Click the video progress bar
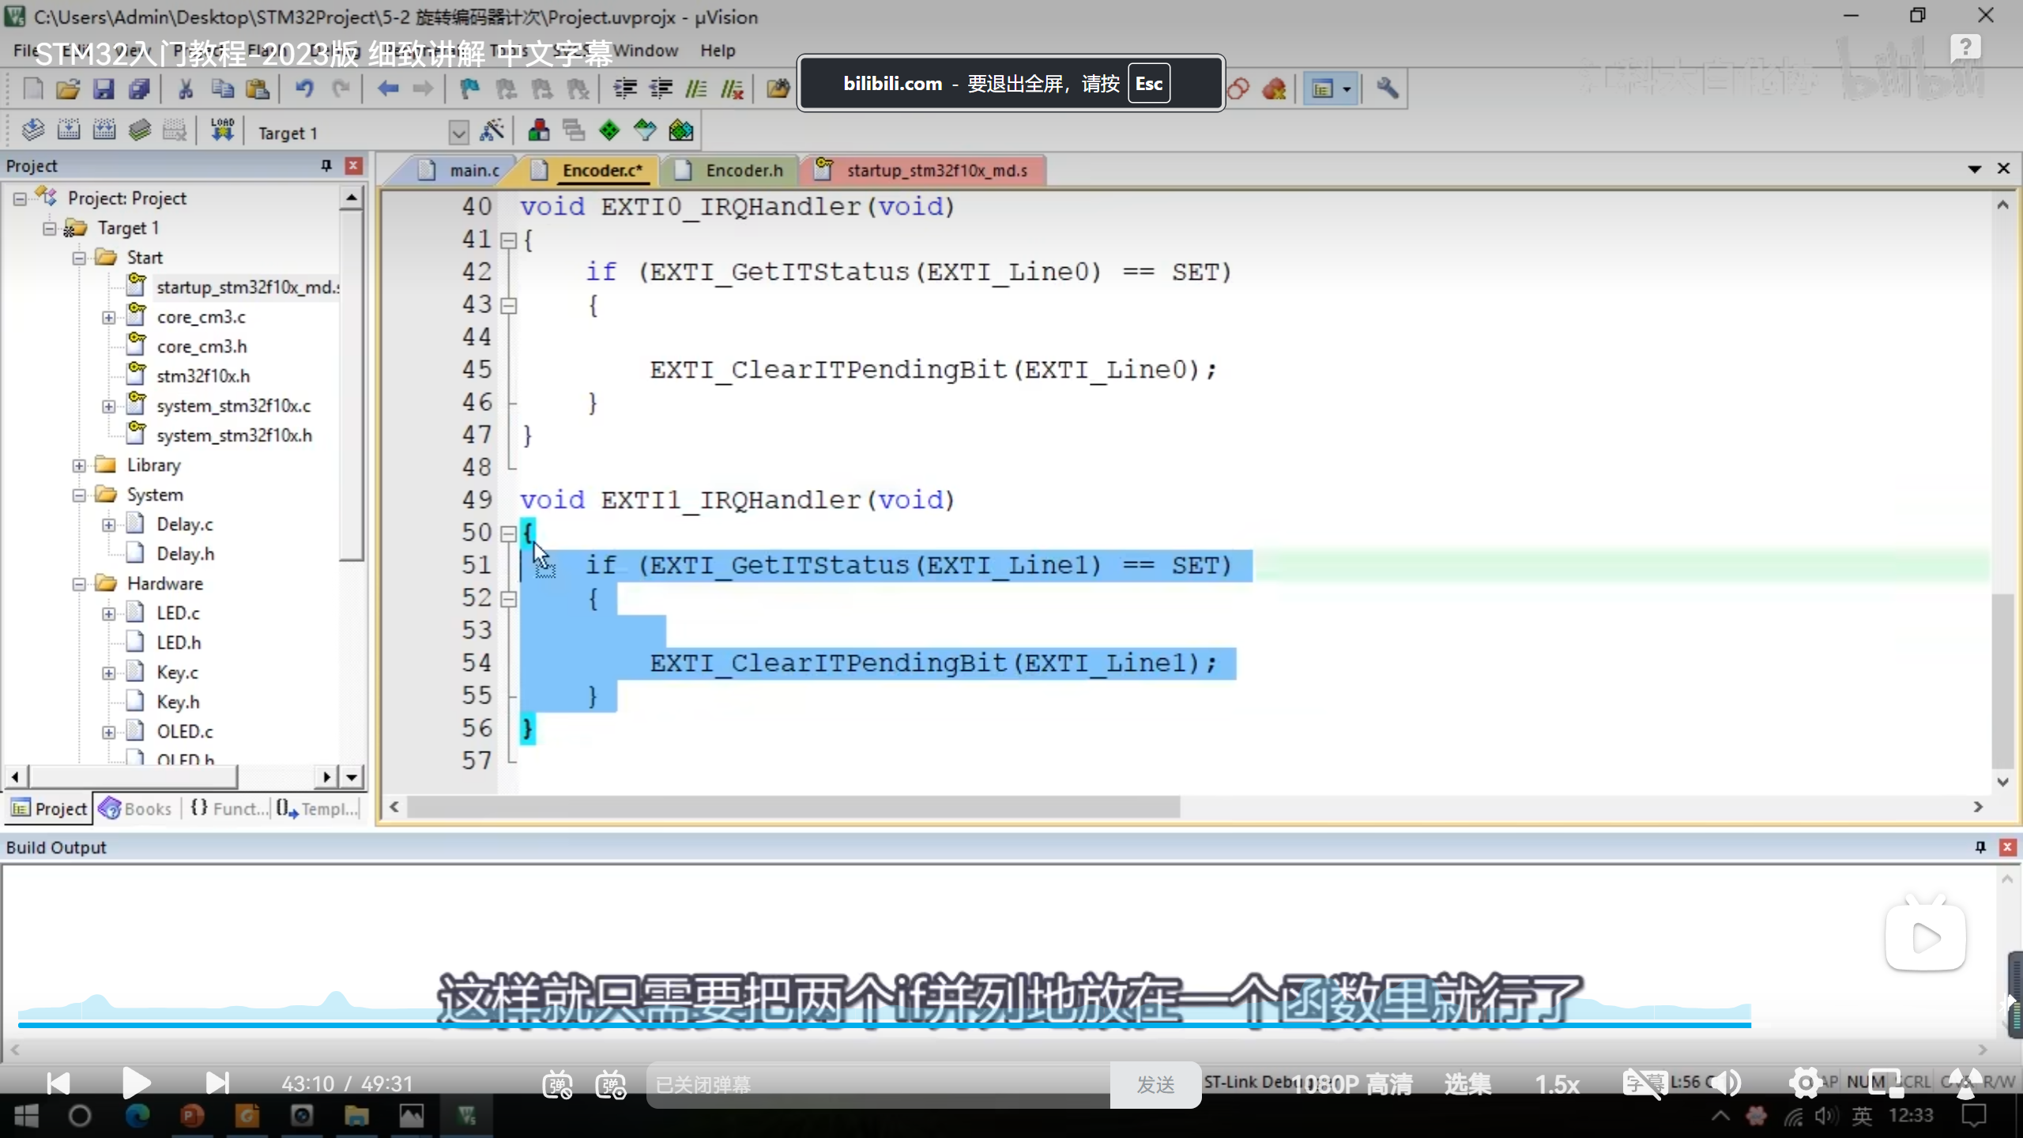 pyautogui.click(x=869, y=1025)
